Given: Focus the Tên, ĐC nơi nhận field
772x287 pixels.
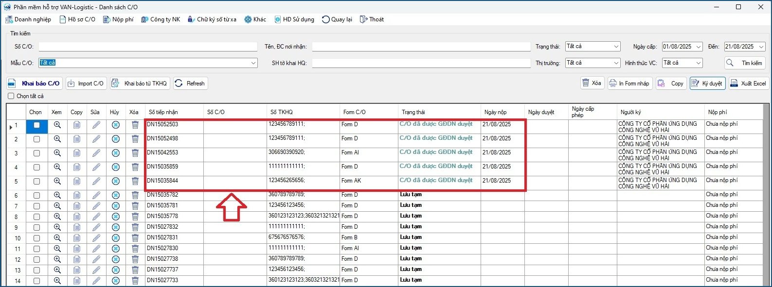Looking at the screenshot, I should point(421,47).
